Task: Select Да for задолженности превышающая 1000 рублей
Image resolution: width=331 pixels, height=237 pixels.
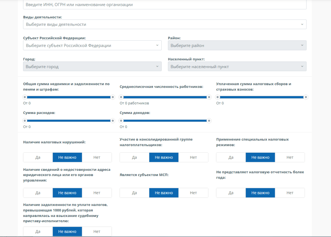Action: (38, 232)
